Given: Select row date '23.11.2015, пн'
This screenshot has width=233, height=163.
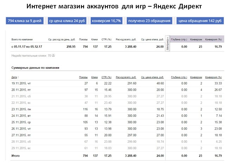Looking at the screenshot, I should 21,109.
